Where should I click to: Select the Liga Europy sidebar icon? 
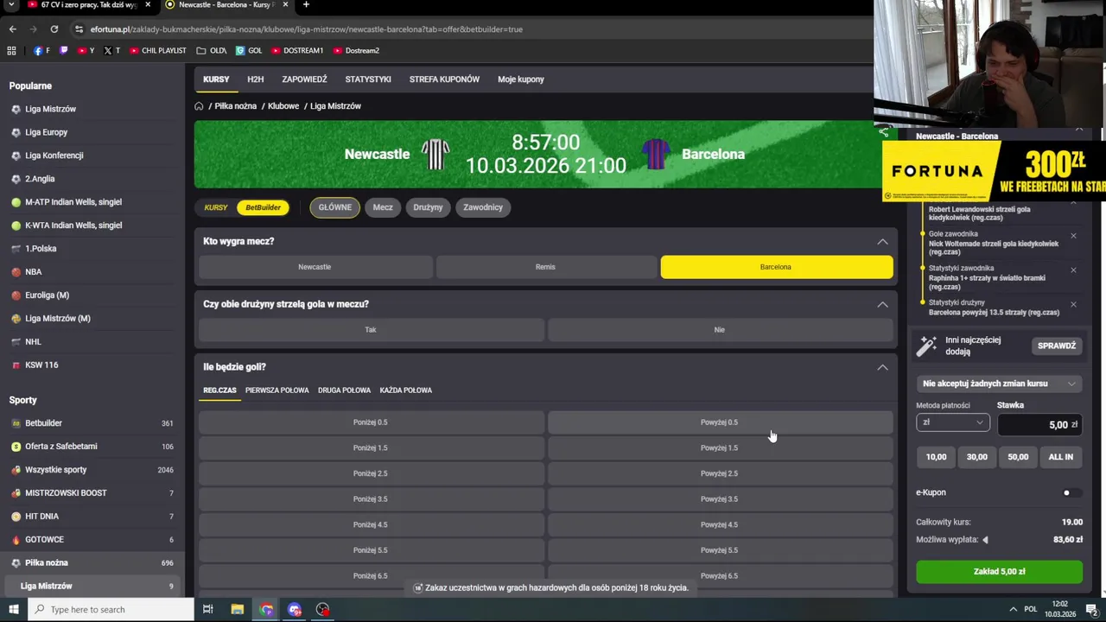(x=16, y=132)
